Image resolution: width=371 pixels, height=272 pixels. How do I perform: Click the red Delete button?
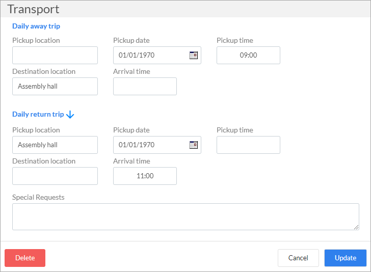[25, 258]
